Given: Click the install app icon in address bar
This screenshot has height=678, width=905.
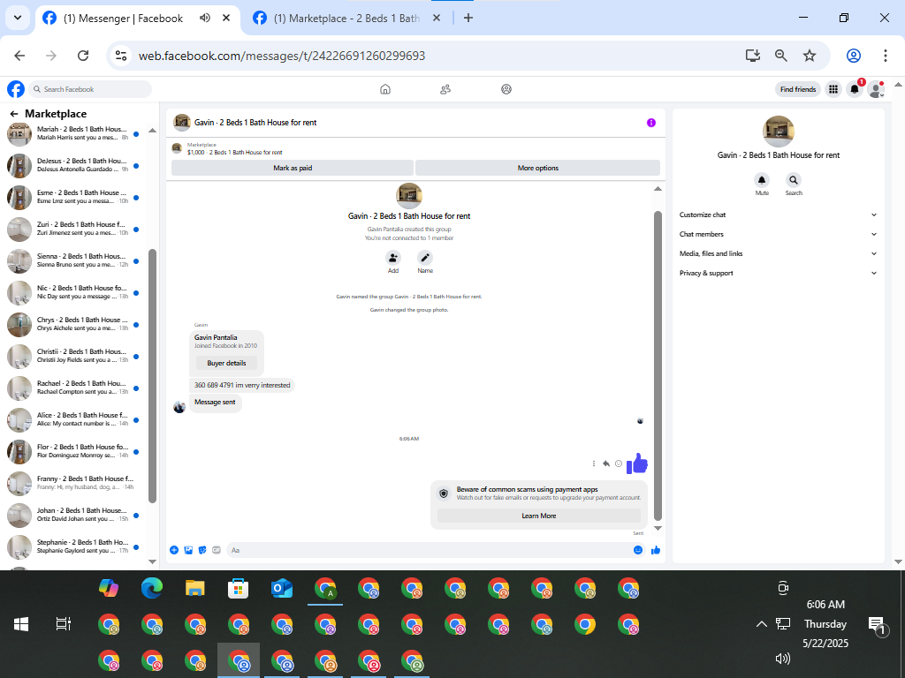Looking at the screenshot, I should 753,56.
